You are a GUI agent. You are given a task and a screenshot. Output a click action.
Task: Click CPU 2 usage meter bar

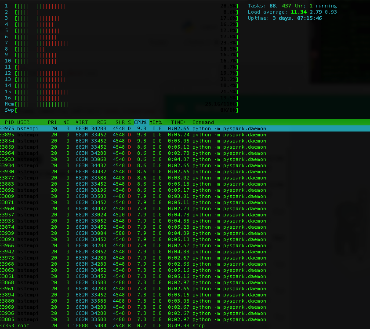coord(127,12)
